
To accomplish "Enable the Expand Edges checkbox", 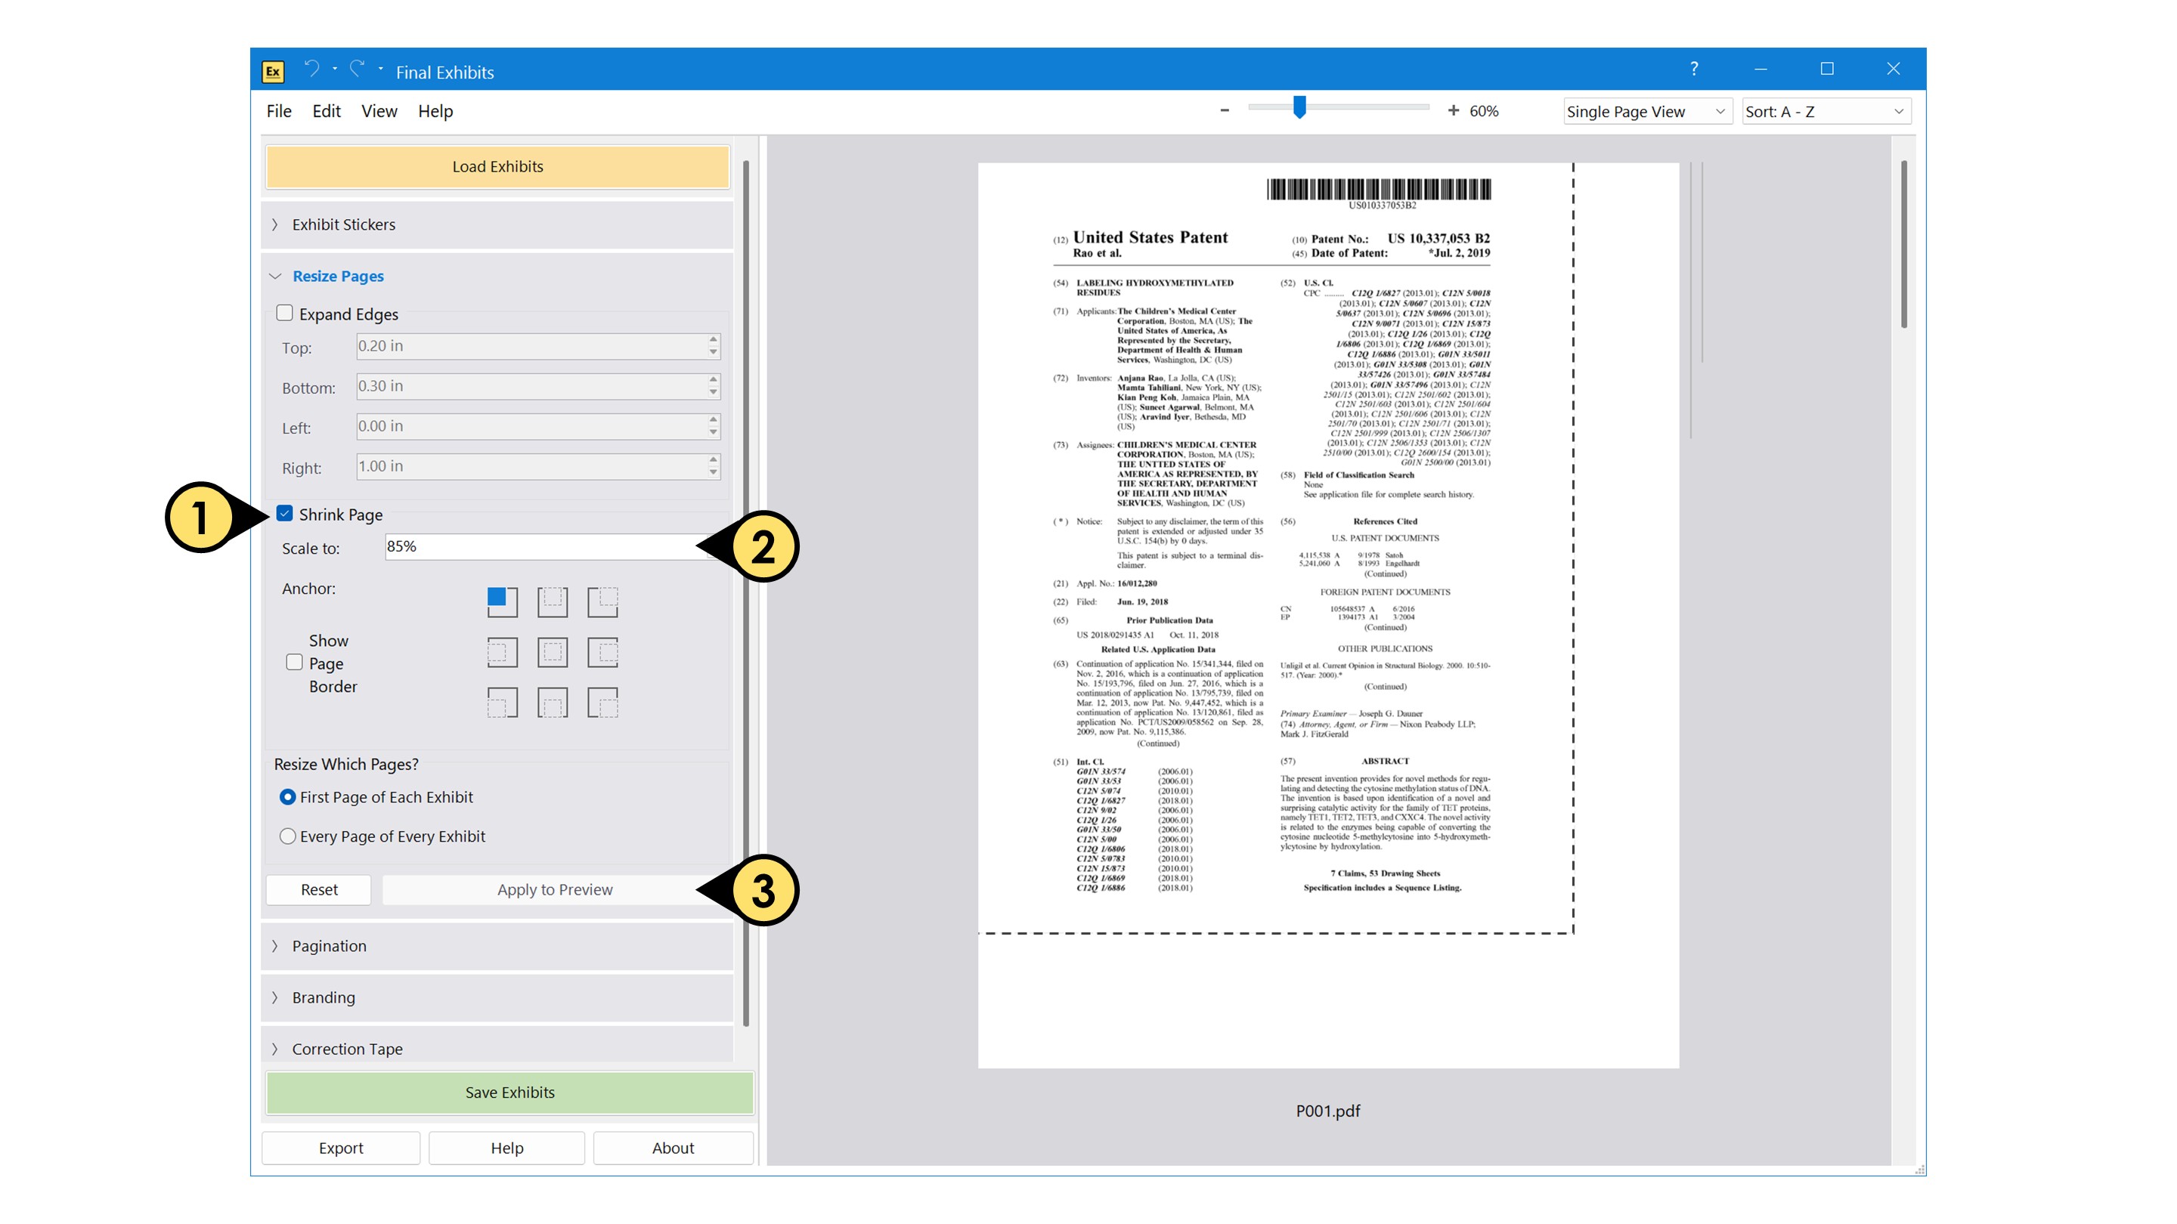I will [x=285, y=314].
